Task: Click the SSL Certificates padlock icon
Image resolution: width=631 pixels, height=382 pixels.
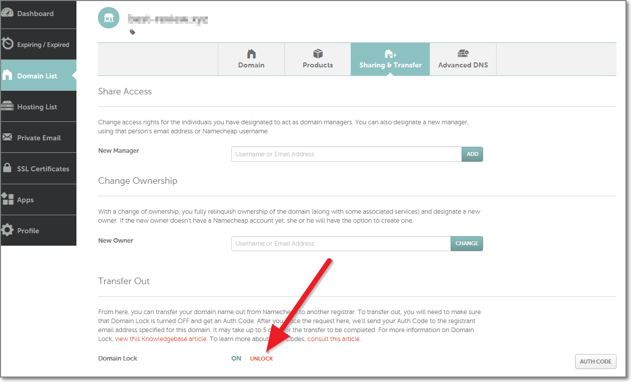Action: (x=7, y=168)
